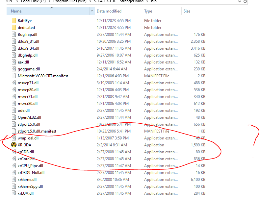Click the msvcr80.dll file icon

pyautogui.click(x=14, y=104)
